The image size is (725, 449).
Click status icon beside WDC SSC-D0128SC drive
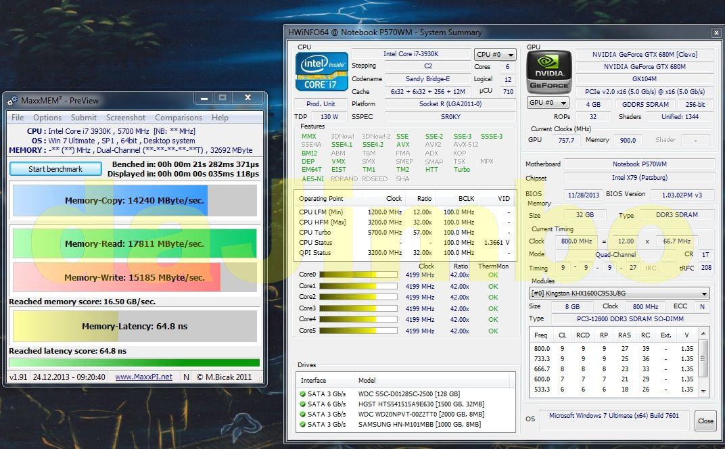click(302, 394)
